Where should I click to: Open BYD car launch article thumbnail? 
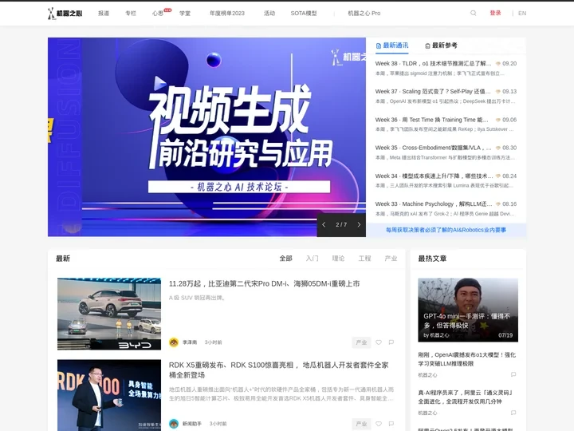click(109, 314)
